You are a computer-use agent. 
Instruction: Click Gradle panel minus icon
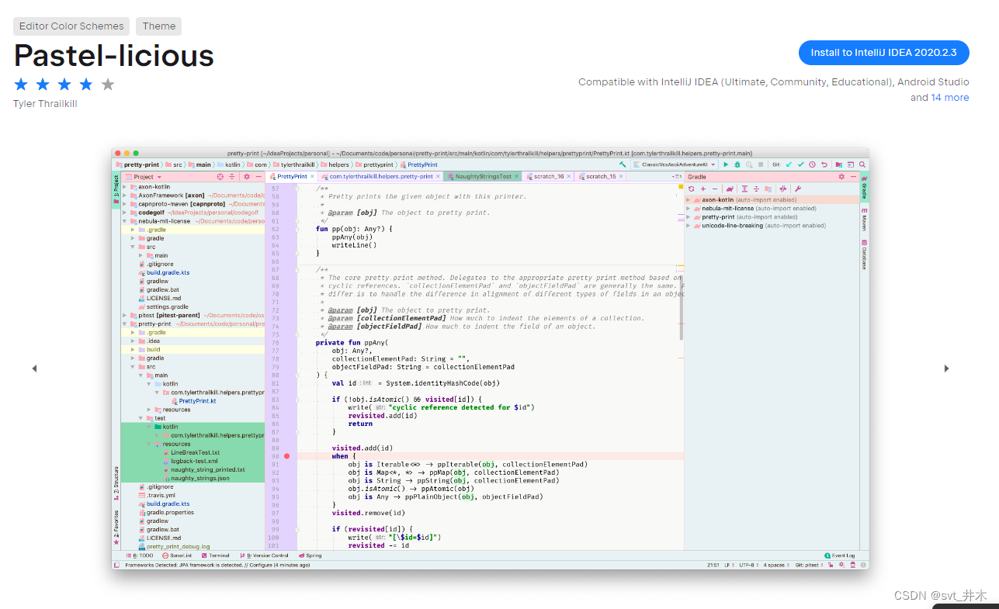[715, 189]
